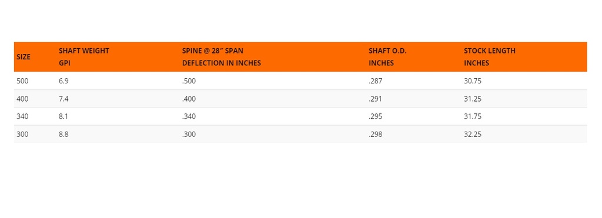Click shaft O.D. value .287
This screenshot has height=218, width=602.
click(376, 81)
